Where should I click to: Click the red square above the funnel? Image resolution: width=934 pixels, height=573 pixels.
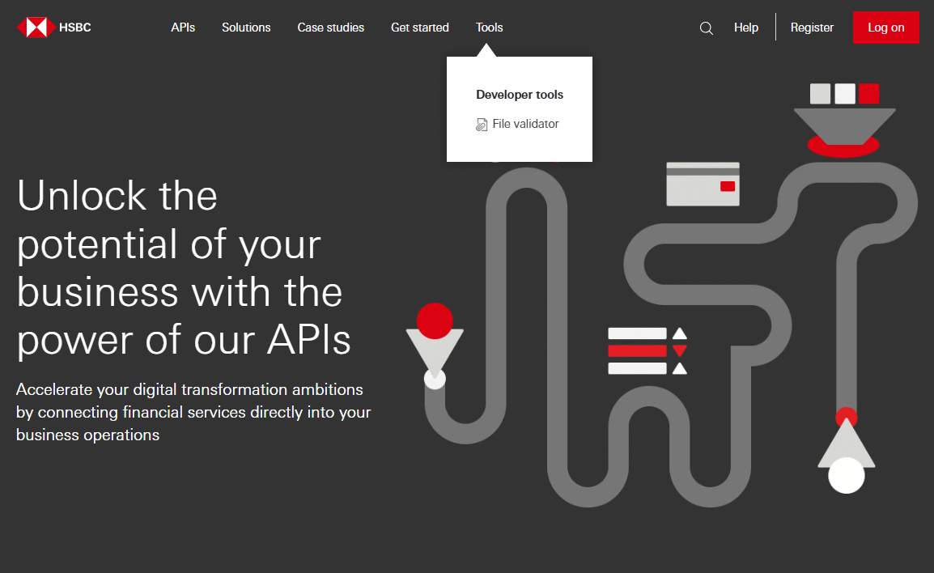pyautogui.click(x=868, y=94)
